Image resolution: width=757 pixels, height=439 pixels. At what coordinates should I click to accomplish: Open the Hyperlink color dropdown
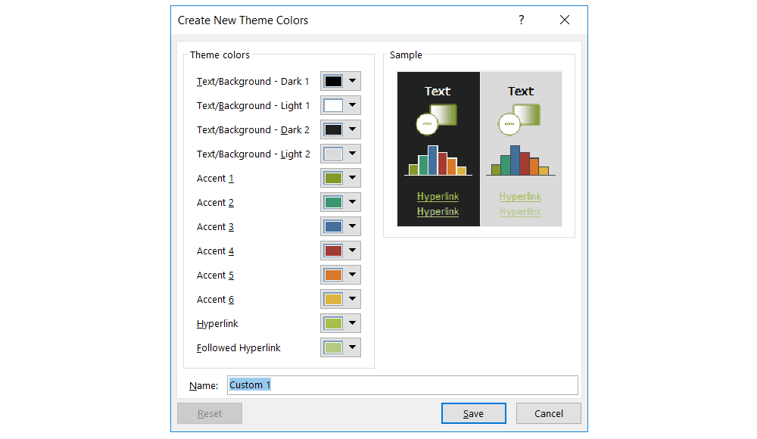click(x=352, y=323)
